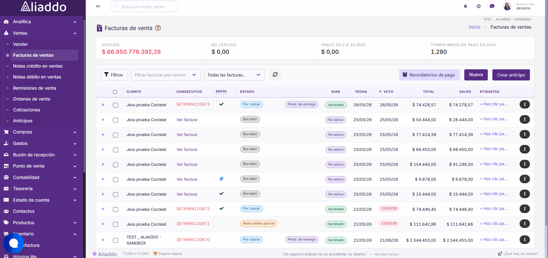Open the notifications bell icon
Screen dimensions: 548x258
pos(465,6)
